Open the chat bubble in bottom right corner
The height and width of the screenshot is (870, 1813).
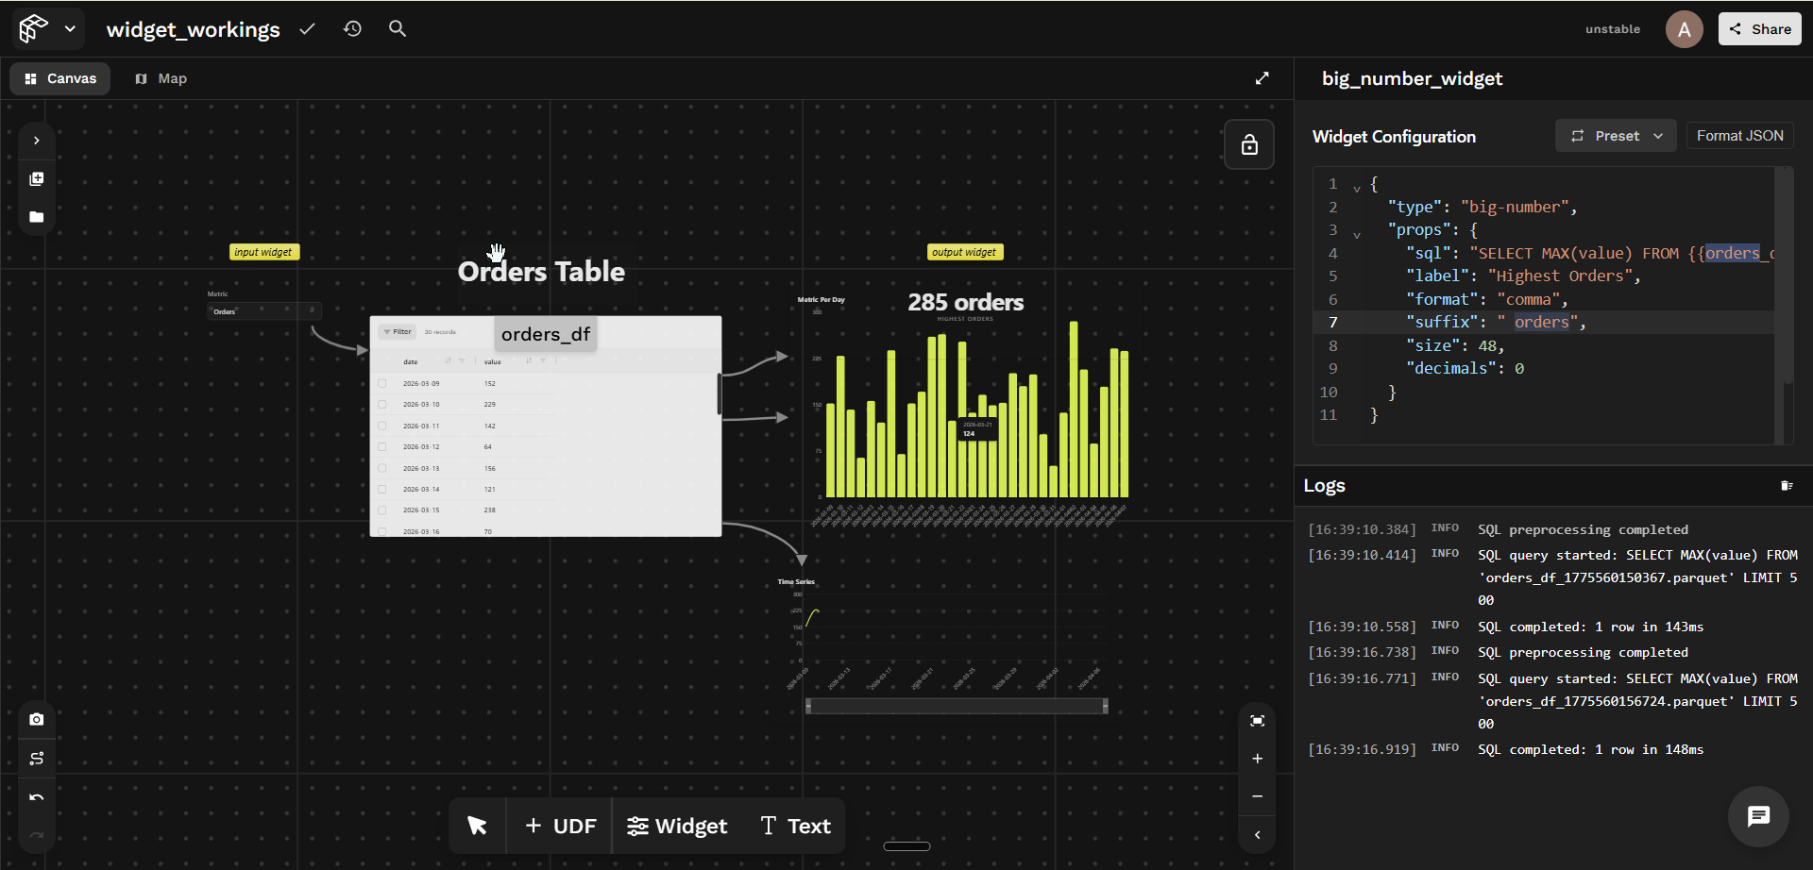coord(1758,817)
